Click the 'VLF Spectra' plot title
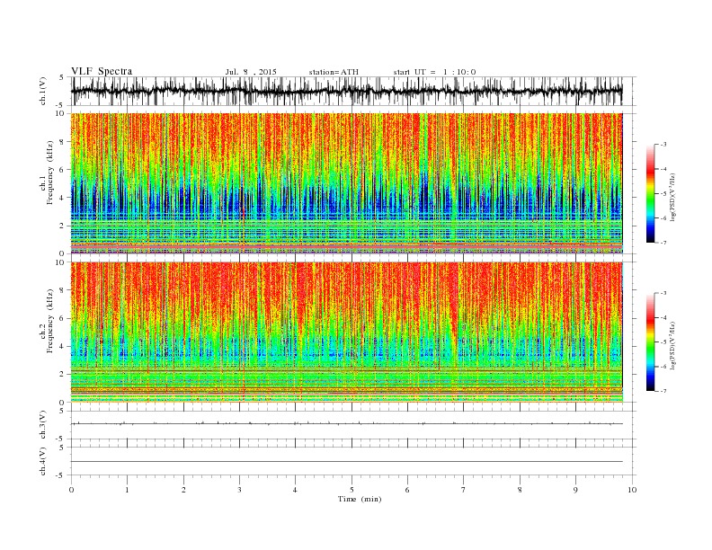The image size is (712, 550). point(102,71)
